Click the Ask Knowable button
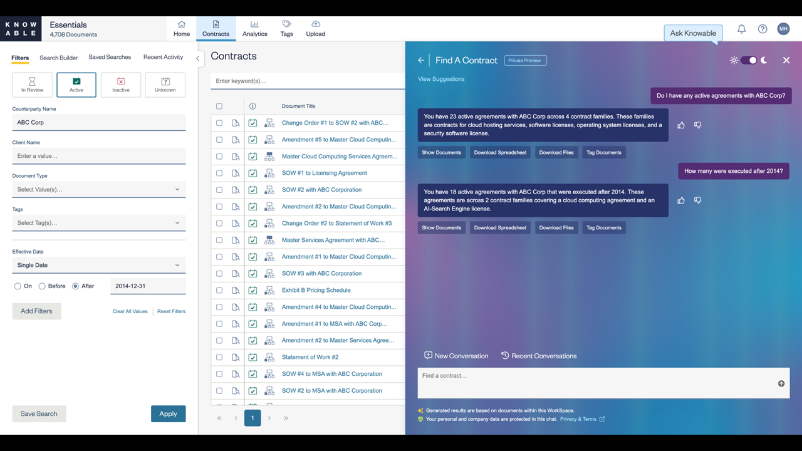 pos(693,33)
